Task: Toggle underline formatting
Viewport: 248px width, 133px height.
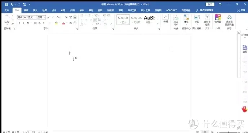Action: (28, 23)
